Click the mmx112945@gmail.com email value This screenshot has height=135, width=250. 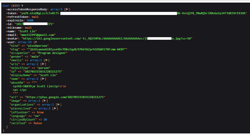click(37, 35)
